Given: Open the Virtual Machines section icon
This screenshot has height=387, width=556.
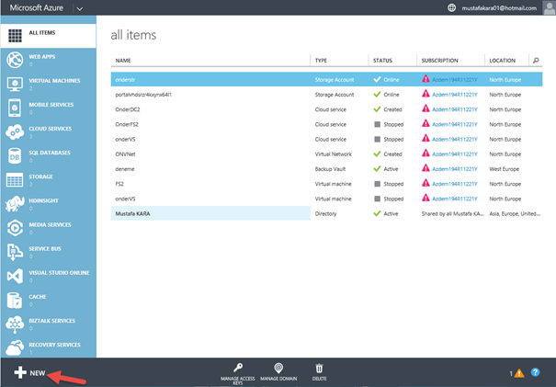Looking at the screenshot, I should pyautogui.click(x=15, y=84).
